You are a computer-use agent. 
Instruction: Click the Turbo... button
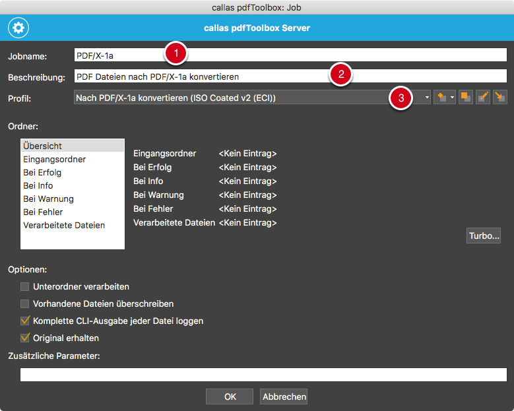(x=484, y=236)
